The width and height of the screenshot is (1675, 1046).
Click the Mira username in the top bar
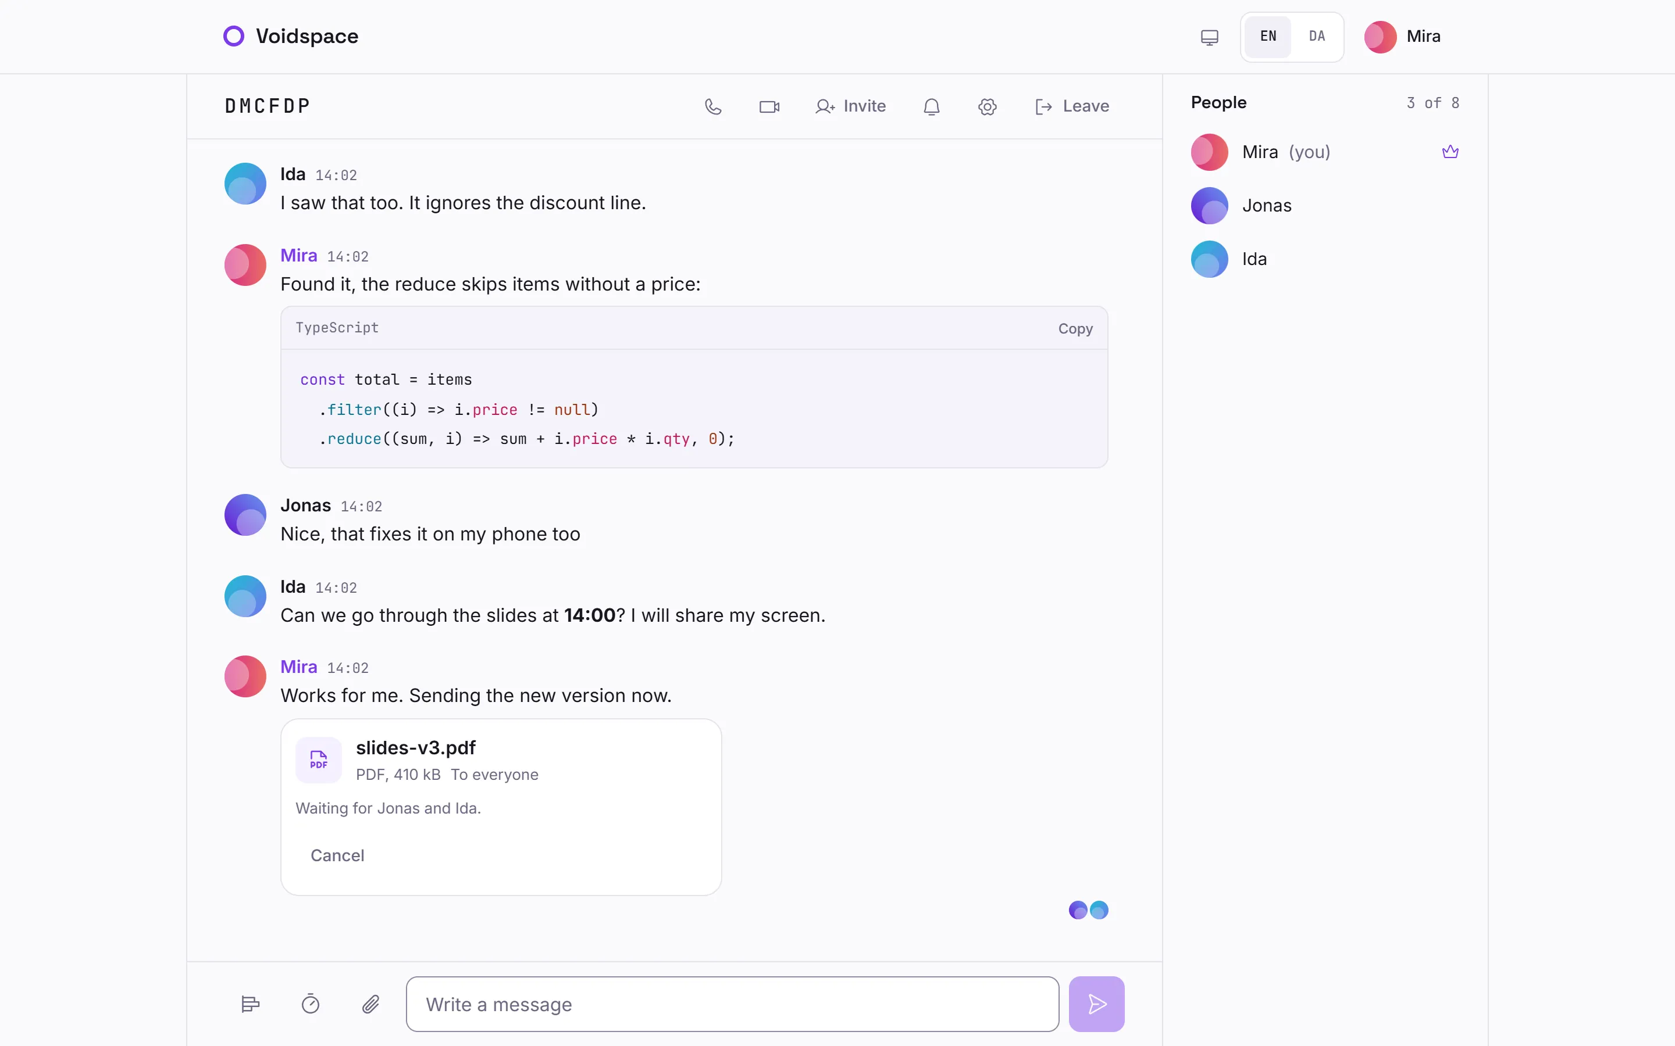[x=1423, y=37]
